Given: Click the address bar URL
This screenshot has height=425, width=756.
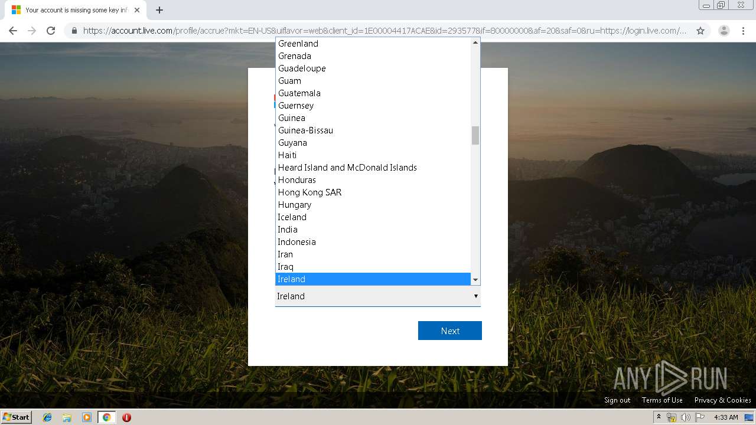Looking at the screenshot, I should (384, 31).
